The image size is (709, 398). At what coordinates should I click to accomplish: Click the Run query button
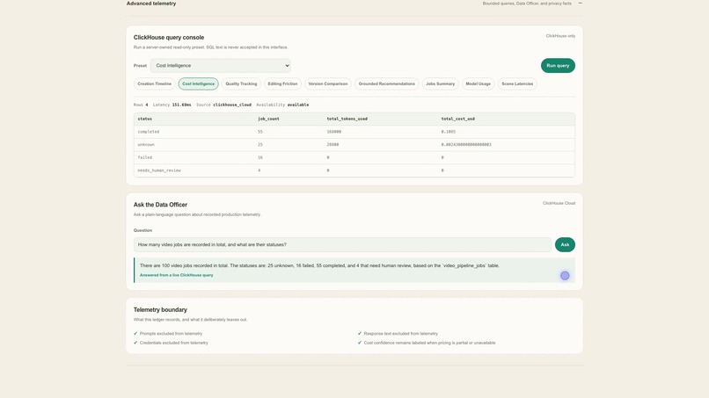pyautogui.click(x=558, y=66)
